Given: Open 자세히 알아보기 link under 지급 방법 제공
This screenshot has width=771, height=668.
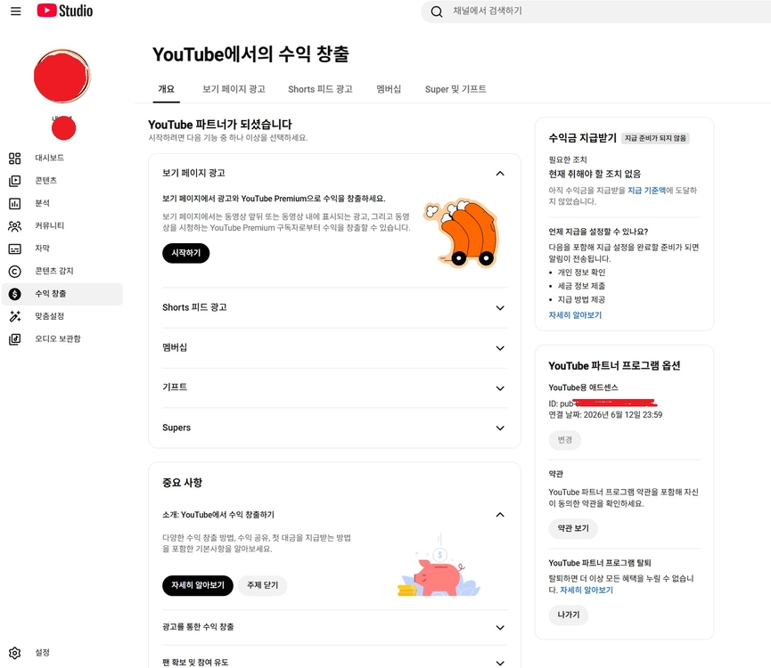Looking at the screenshot, I should tap(575, 314).
